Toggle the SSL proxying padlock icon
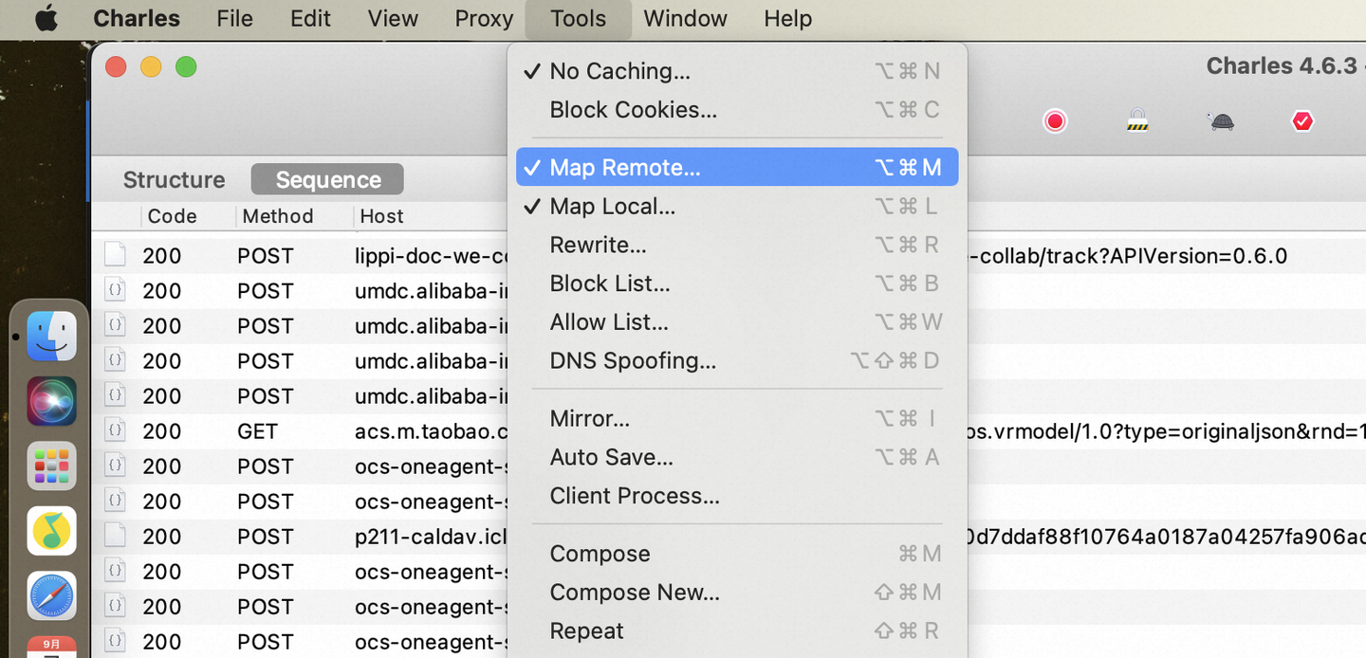This screenshot has height=658, width=1366. (1136, 120)
